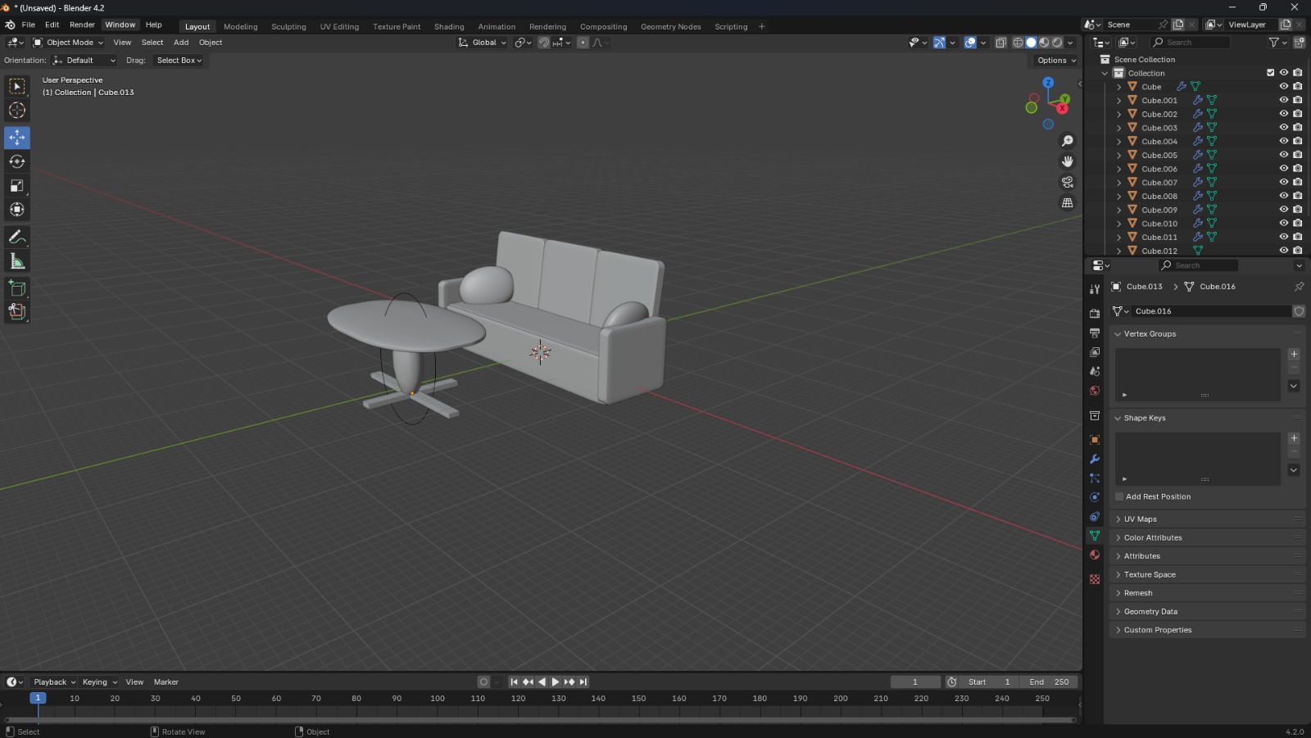This screenshot has width=1311, height=738.
Task: Toggle Collection exclude checkbox
Action: [x=1271, y=73]
